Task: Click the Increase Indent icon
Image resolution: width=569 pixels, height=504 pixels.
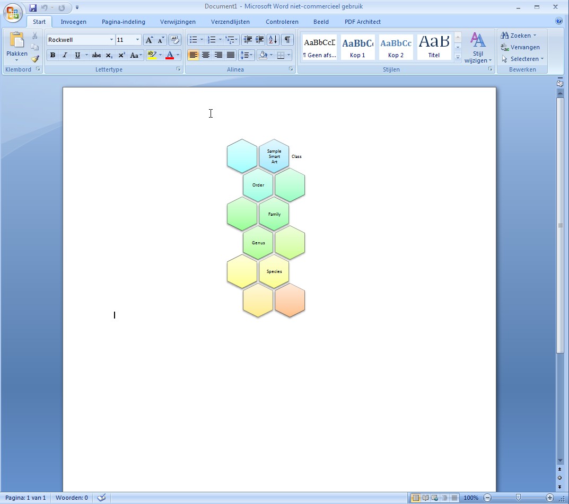Action: tap(260, 40)
